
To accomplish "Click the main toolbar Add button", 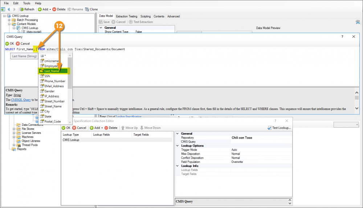I will [43, 9].
